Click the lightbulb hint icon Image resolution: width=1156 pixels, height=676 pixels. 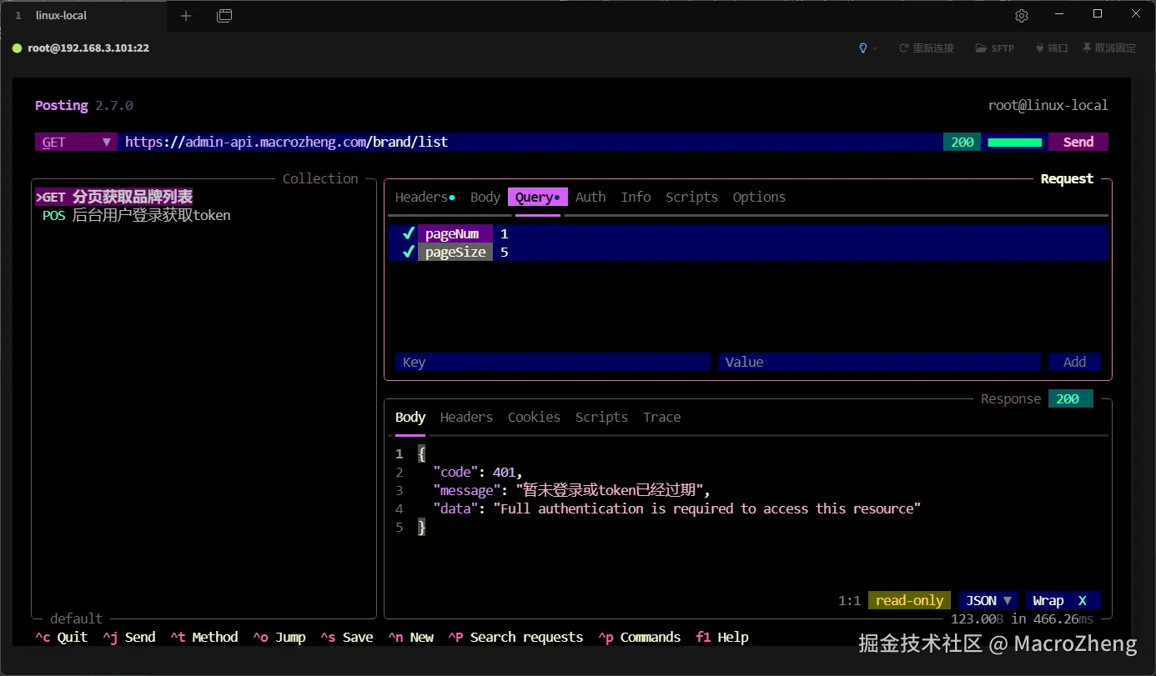coord(863,48)
